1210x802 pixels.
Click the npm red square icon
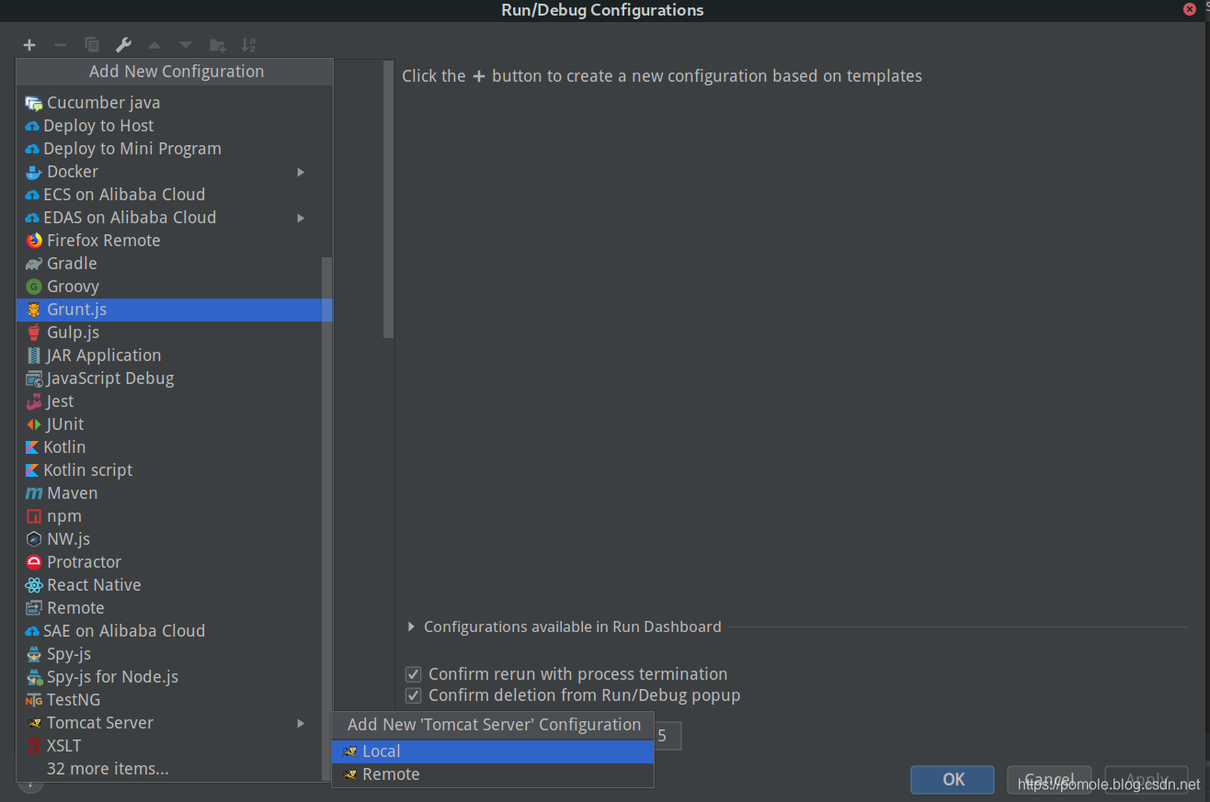[34, 516]
